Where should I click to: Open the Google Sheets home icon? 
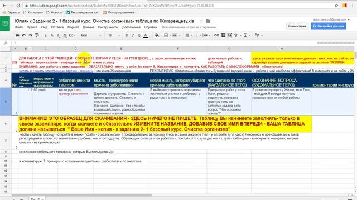click(x=5, y=23)
